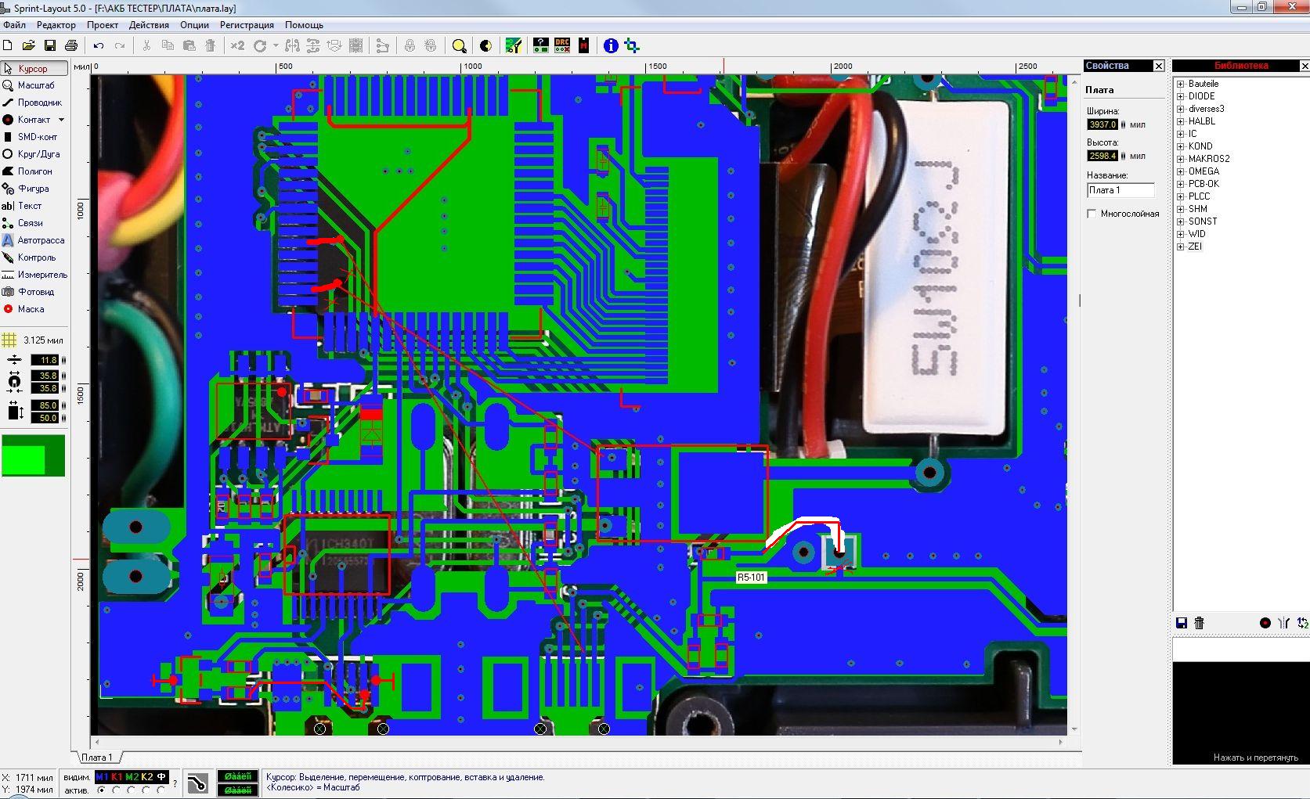Rotate selection with the circular arrow icon

[260, 46]
